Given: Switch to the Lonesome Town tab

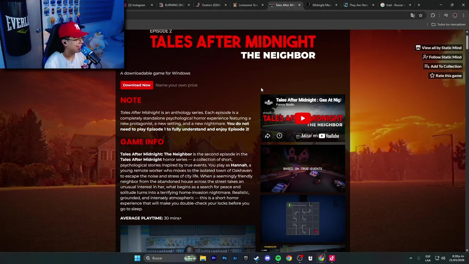Looking at the screenshot, I should (x=247, y=5).
